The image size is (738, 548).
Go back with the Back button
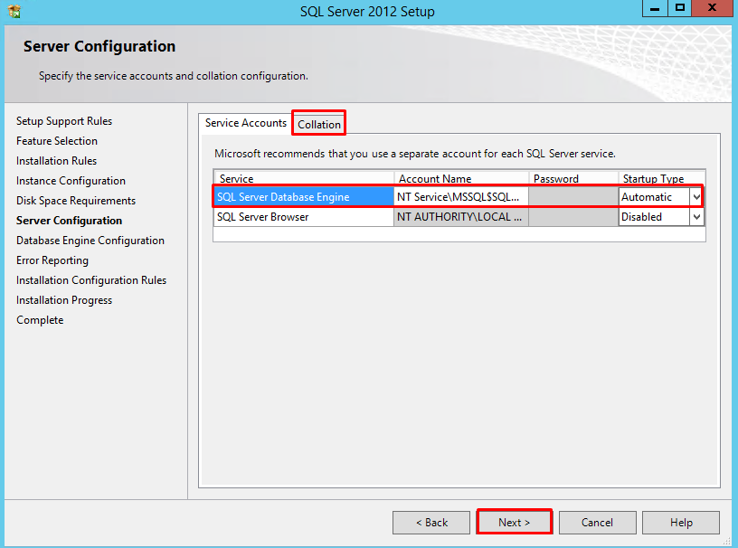pos(431,522)
